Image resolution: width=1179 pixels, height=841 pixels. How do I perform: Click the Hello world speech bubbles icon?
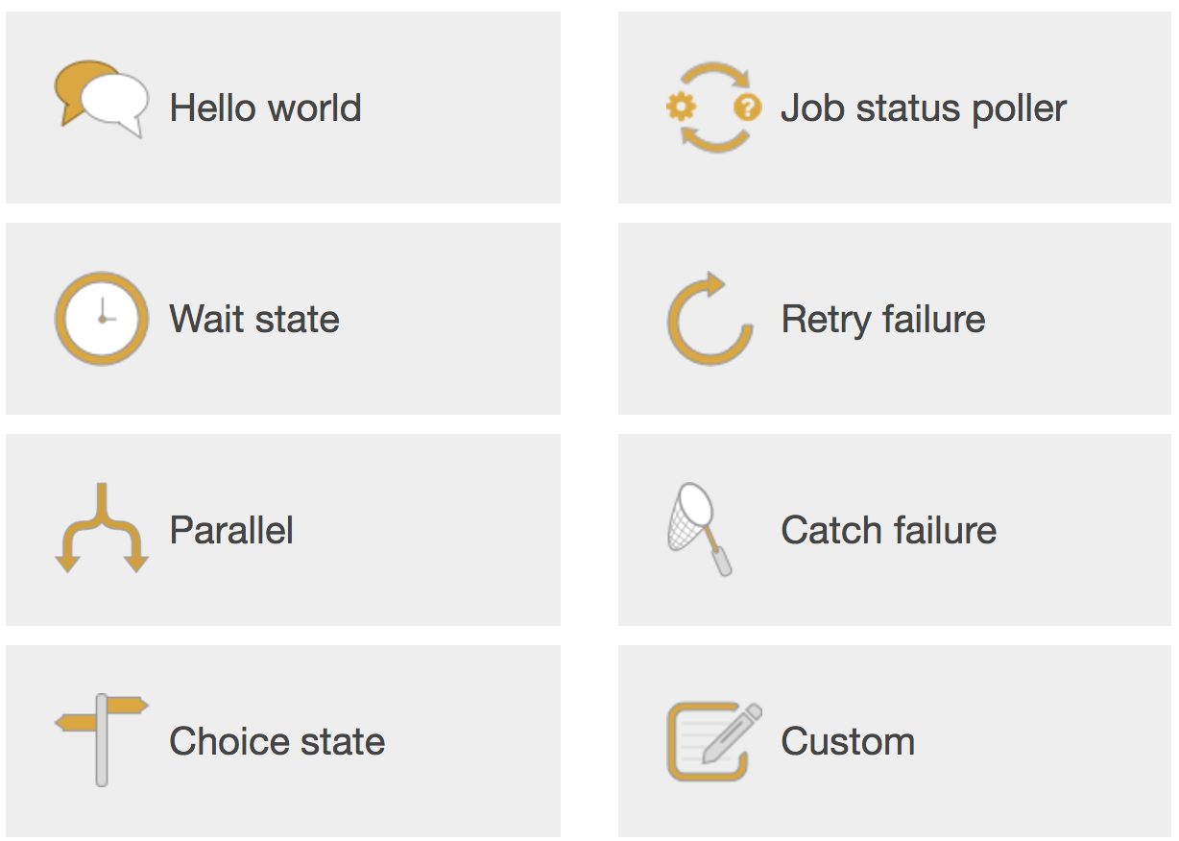pos(102,100)
